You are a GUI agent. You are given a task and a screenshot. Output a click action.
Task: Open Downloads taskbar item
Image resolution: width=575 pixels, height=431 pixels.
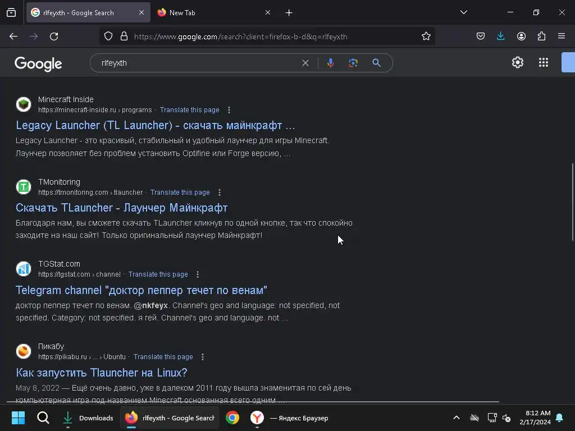(x=88, y=418)
